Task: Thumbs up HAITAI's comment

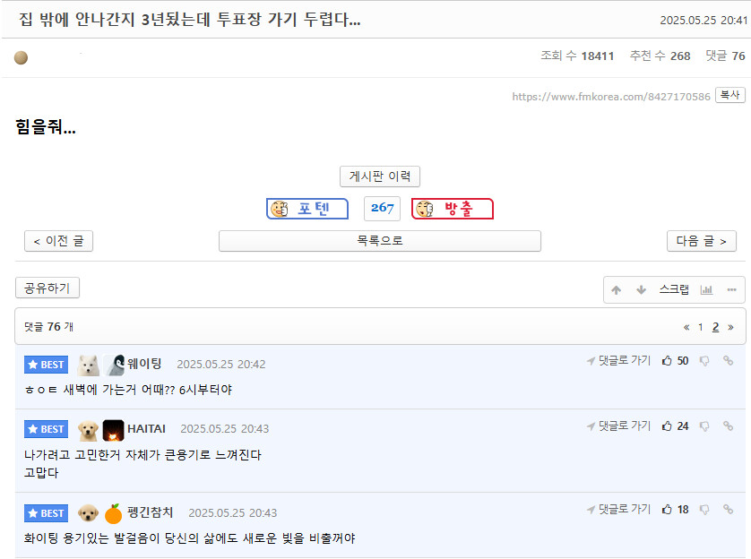Action: [667, 426]
